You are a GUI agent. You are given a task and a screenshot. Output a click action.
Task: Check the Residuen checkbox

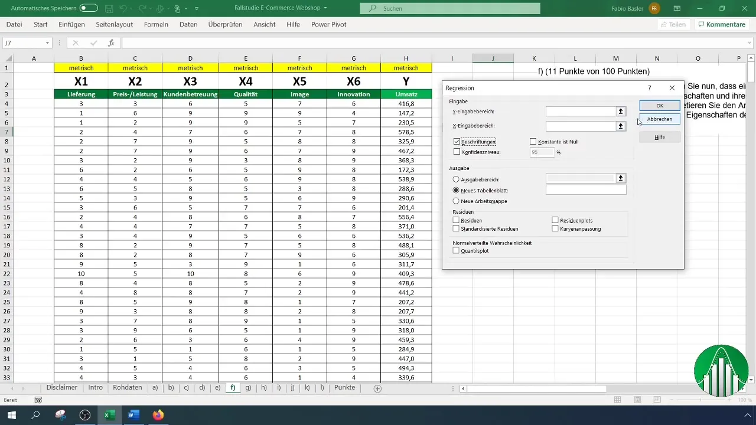click(456, 220)
